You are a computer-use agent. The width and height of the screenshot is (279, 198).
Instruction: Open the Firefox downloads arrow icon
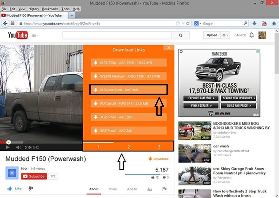[254, 24]
